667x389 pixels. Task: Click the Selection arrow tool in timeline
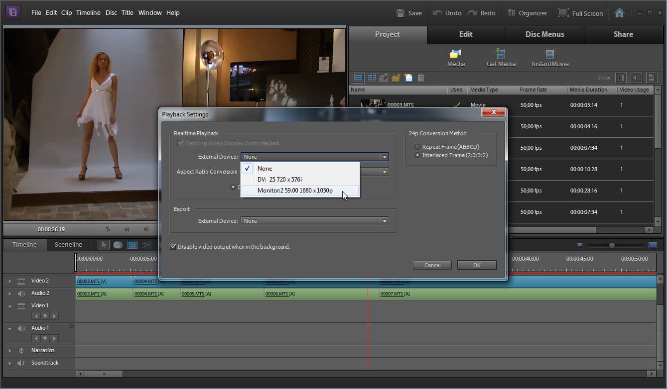click(x=104, y=245)
